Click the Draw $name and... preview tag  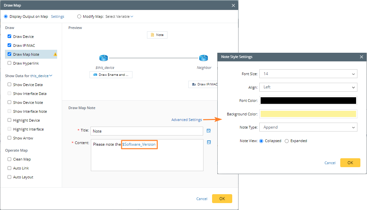[x=111, y=75]
